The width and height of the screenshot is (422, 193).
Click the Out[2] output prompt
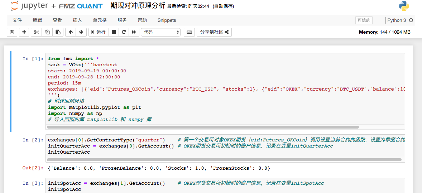pyautogui.click(x=33, y=168)
